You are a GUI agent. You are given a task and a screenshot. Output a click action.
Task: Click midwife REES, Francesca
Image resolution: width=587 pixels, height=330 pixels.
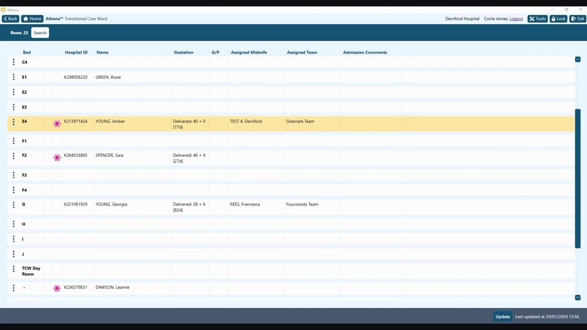pyautogui.click(x=245, y=204)
